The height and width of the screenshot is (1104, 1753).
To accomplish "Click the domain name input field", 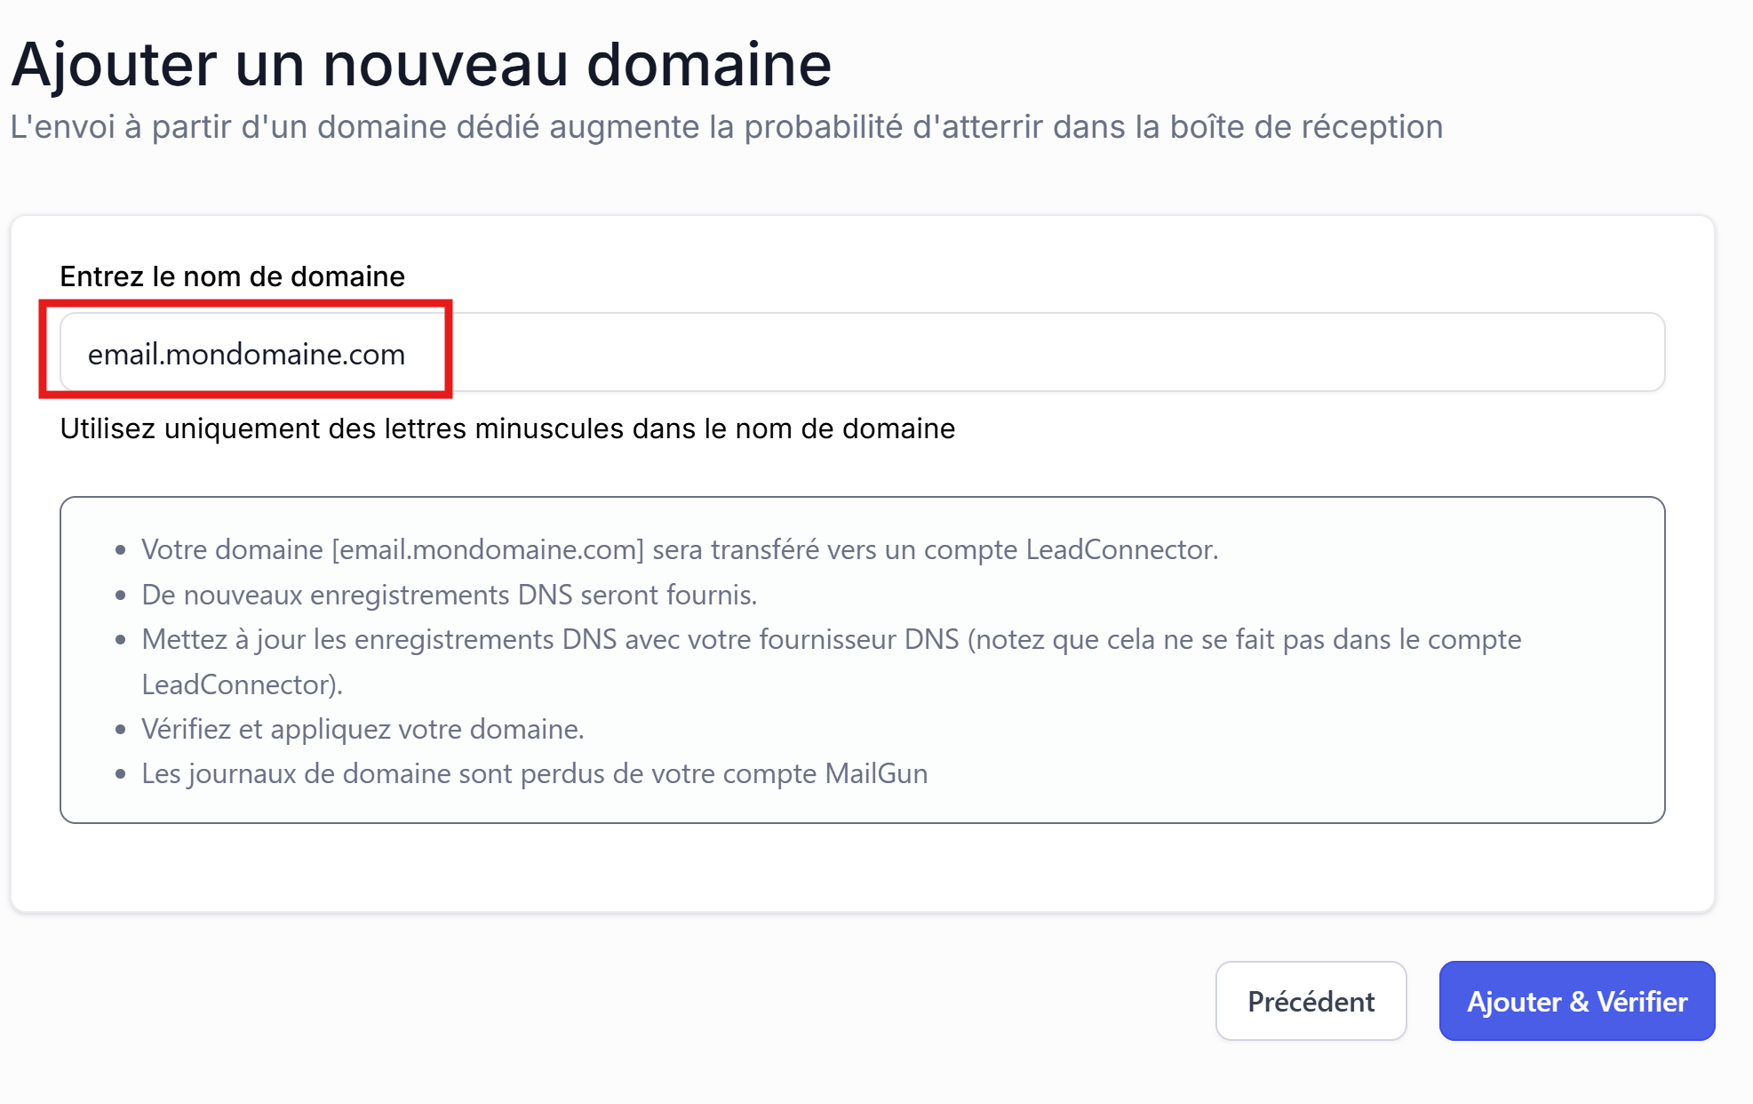I will click(x=977, y=353).
